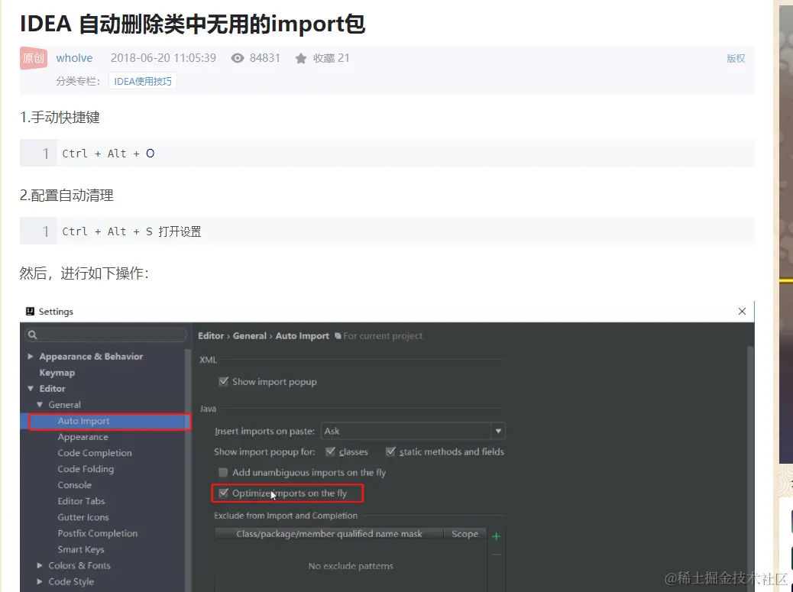Toggle static methods and fields checkbox
This screenshot has width=793, height=592.
coord(390,452)
